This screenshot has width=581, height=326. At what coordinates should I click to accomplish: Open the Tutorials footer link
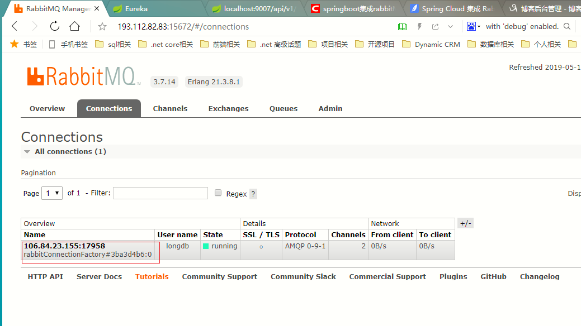click(x=152, y=276)
